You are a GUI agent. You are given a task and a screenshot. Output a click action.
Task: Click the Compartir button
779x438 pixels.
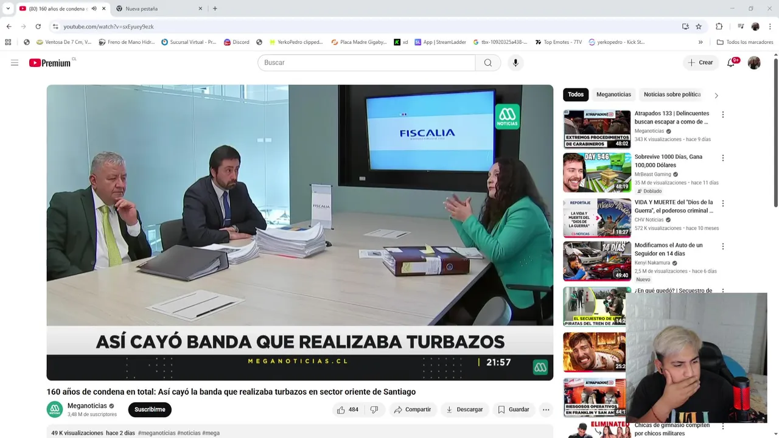pyautogui.click(x=412, y=409)
